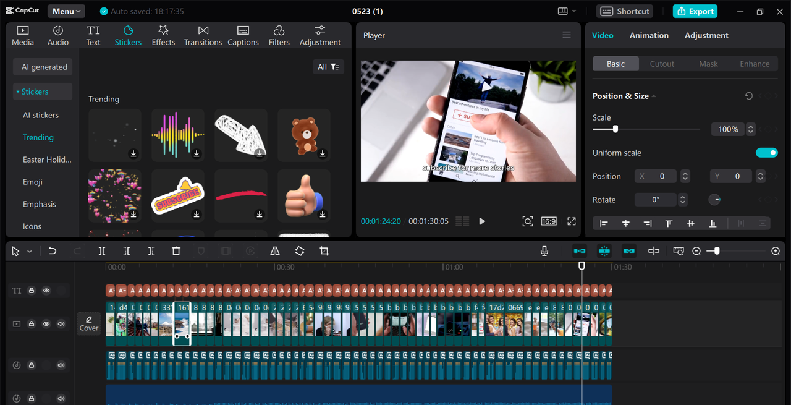Viewport: 791px width, 405px height.
Task: Adjust Scale value stepper
Action: point(751,129)
